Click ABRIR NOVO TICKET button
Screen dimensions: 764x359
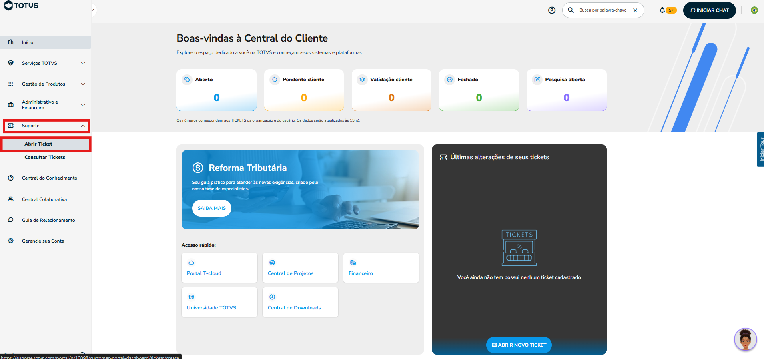[519, 345]
